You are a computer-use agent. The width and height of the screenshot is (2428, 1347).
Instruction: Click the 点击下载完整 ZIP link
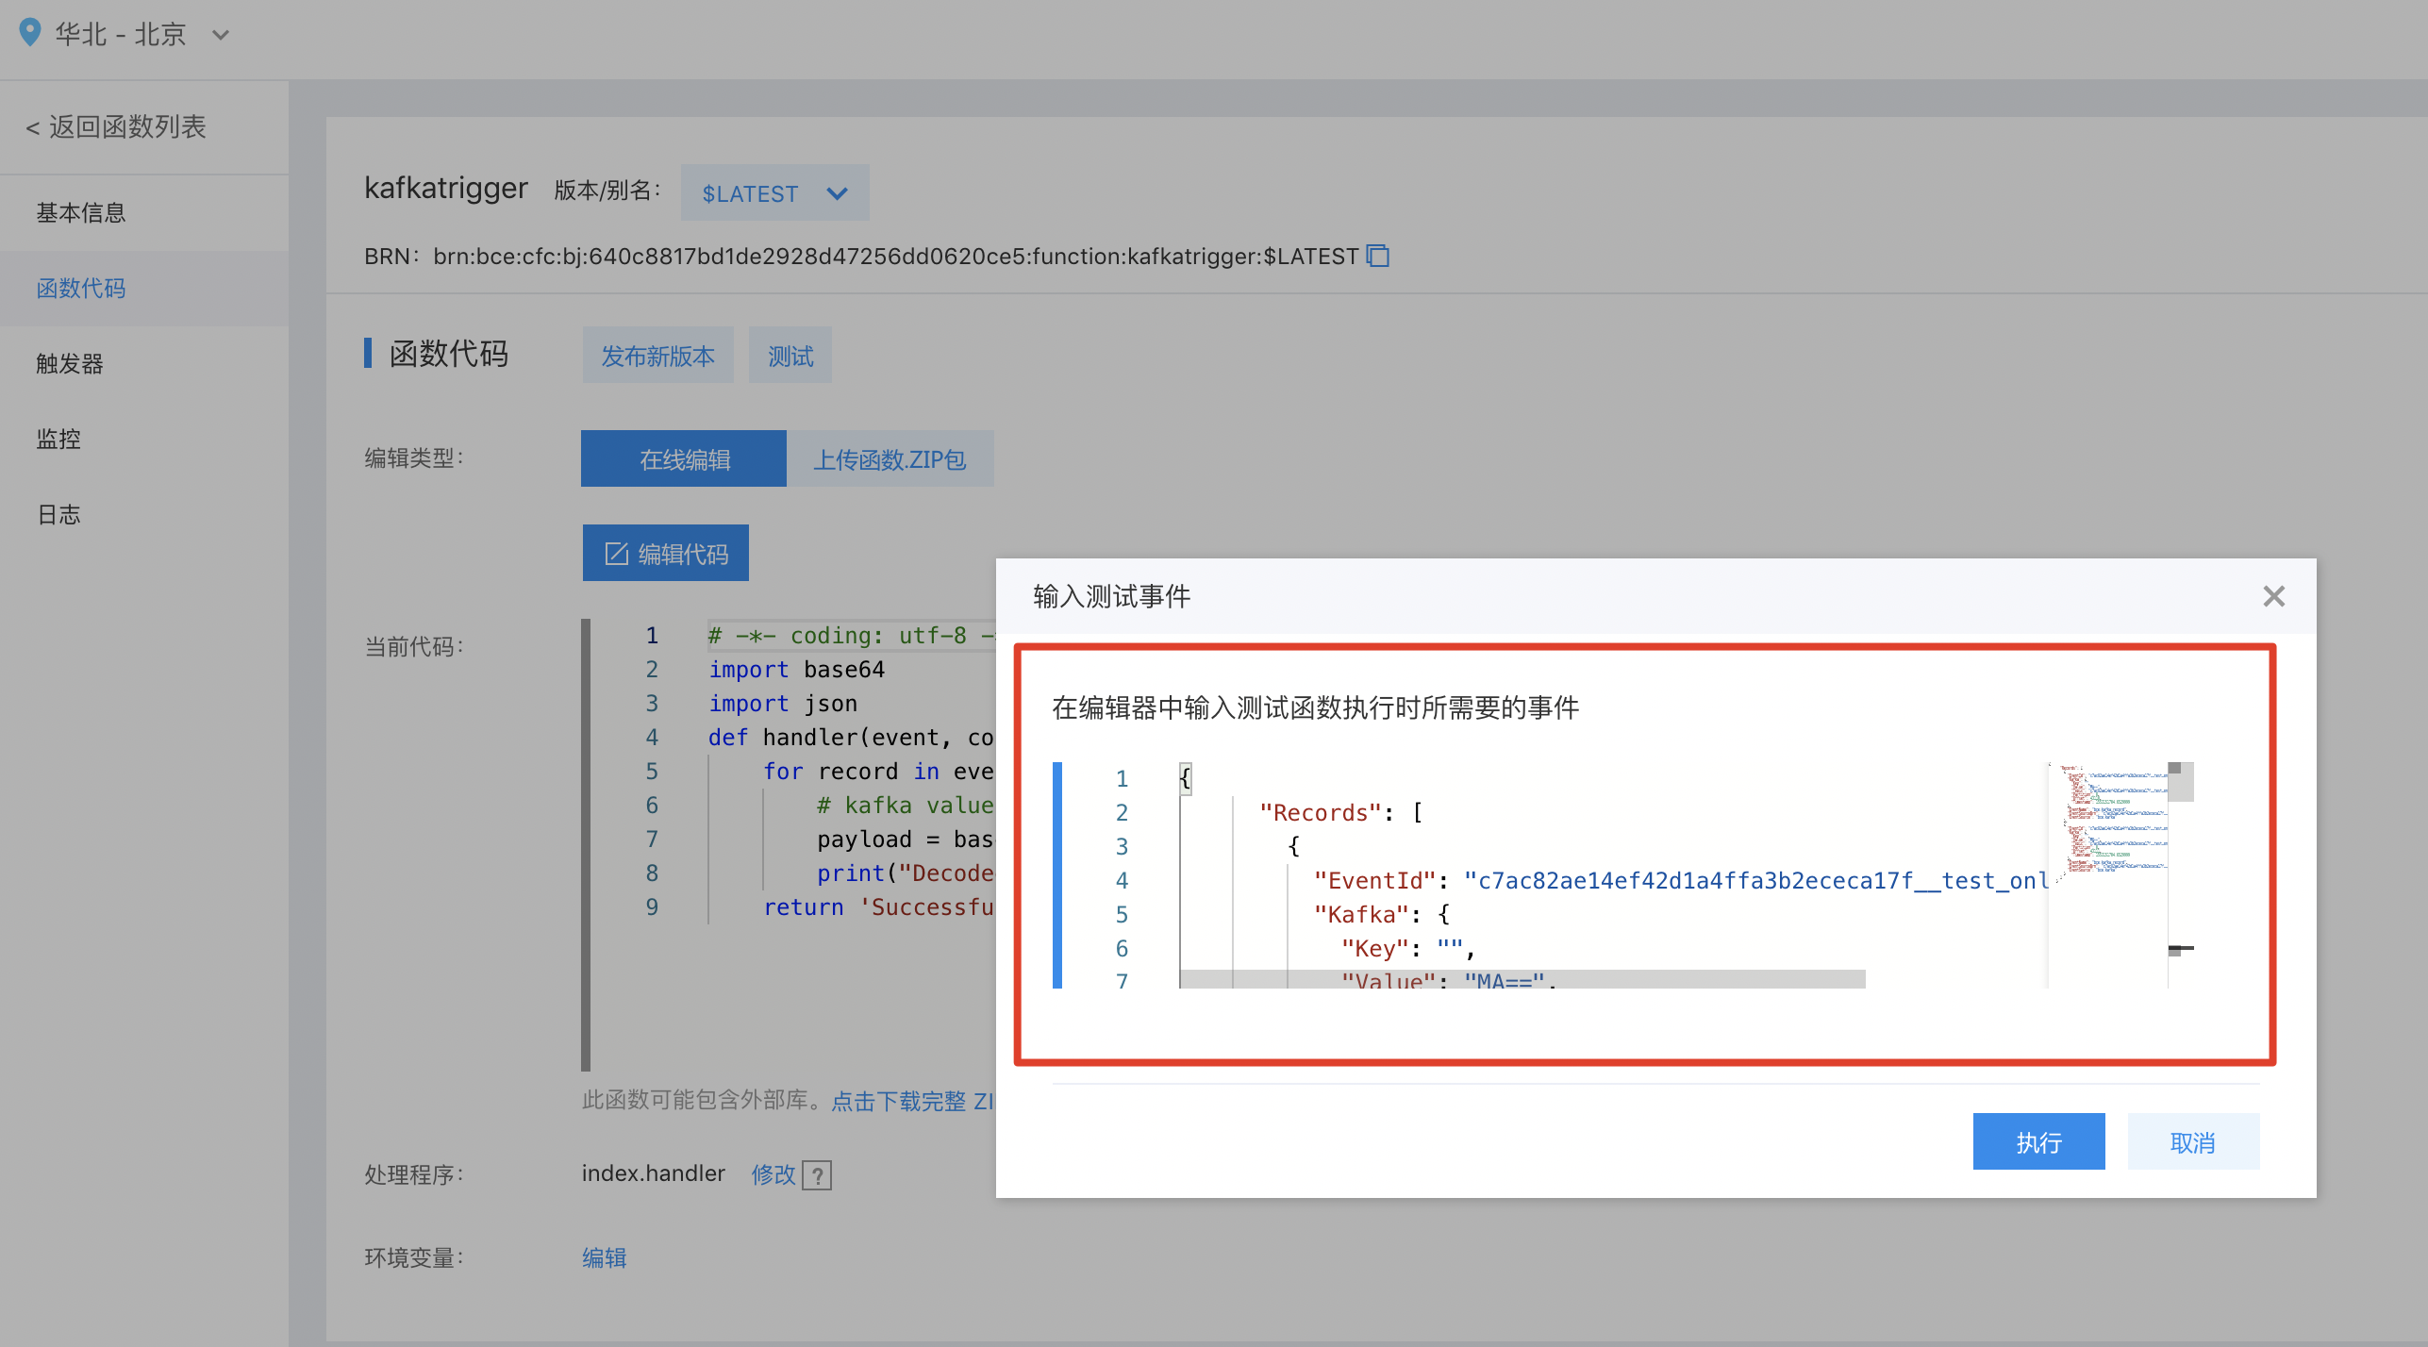(x=911, y=1101)
